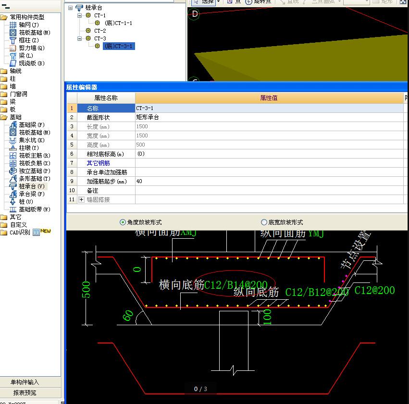Click the 筏板主筋(R) rebar icon
The width and height of the screenshot is (409, 404).
click(13, 156)
